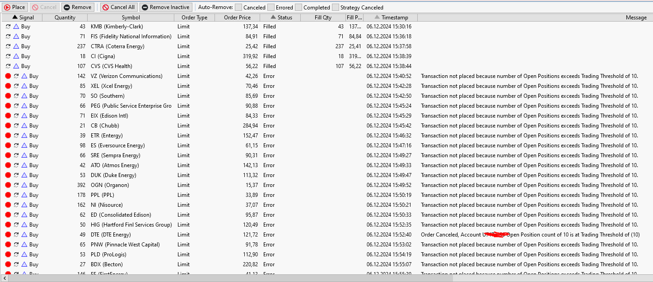Click the blue Buy triangle on the CI row
Screen dimensions: 653x282
16,56
